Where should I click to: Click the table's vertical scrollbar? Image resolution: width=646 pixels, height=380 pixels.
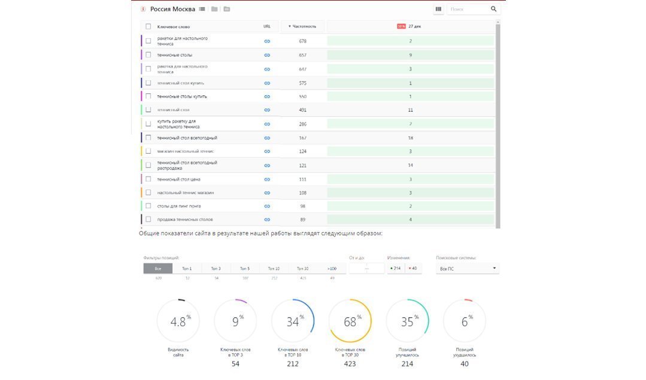pos(498,123)
